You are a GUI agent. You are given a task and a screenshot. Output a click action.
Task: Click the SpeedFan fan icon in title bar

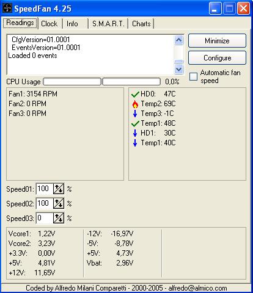coord(7,9)
